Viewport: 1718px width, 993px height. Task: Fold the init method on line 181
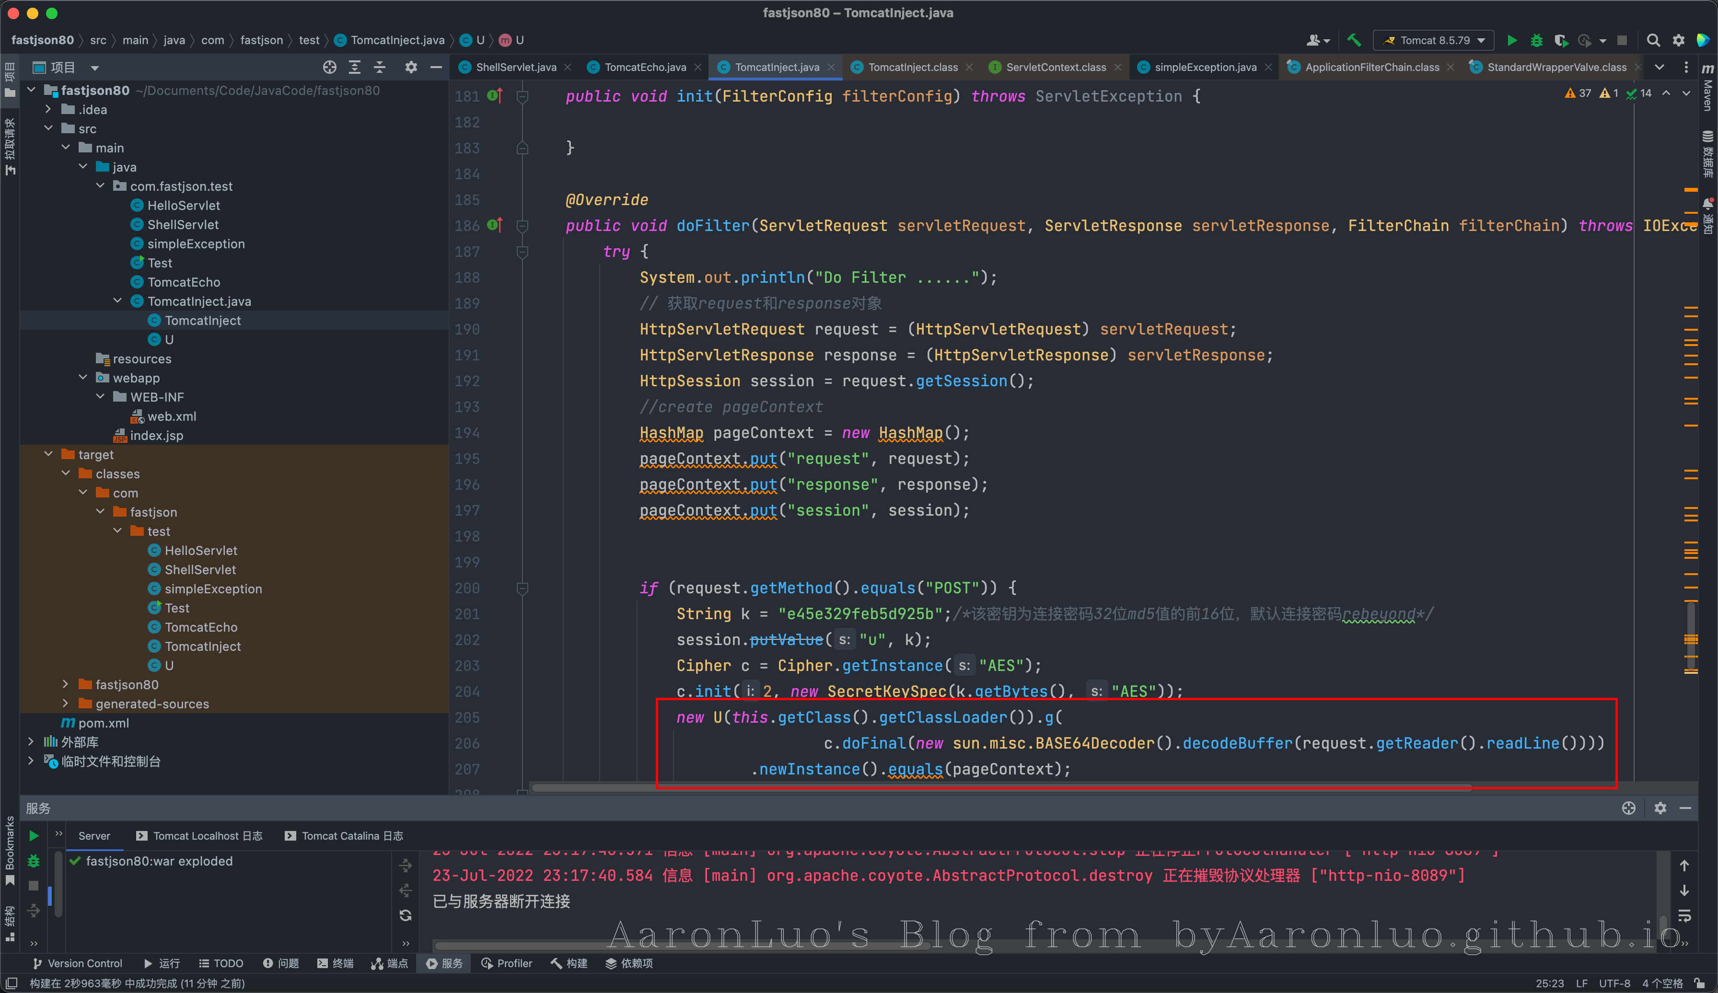pos(522,96)
